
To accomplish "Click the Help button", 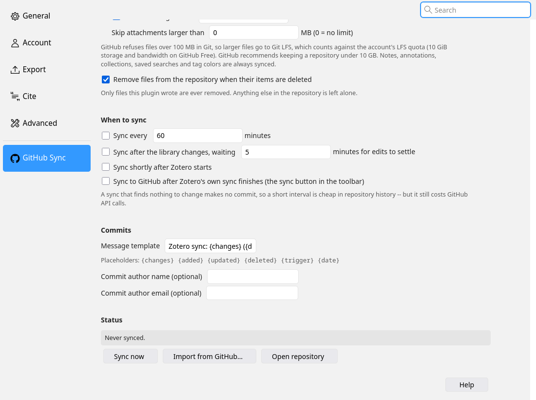I will (467, 384).
